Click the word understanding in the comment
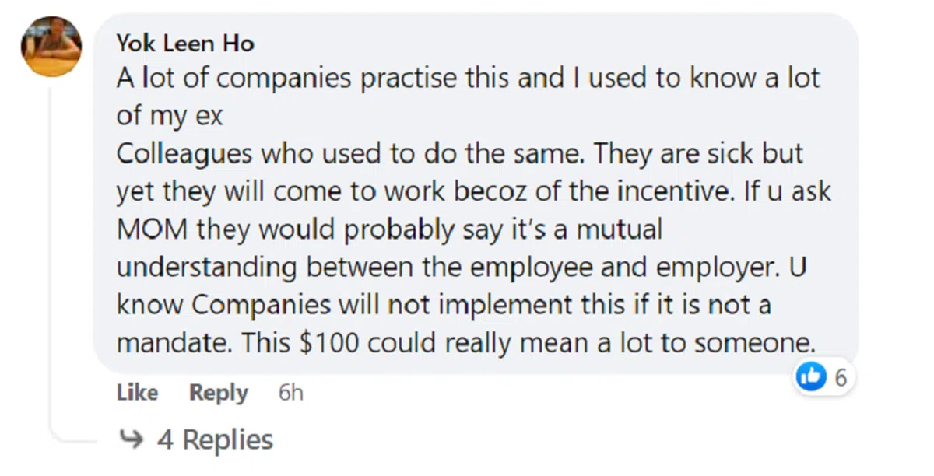934x476 pixels. (207, 267)
